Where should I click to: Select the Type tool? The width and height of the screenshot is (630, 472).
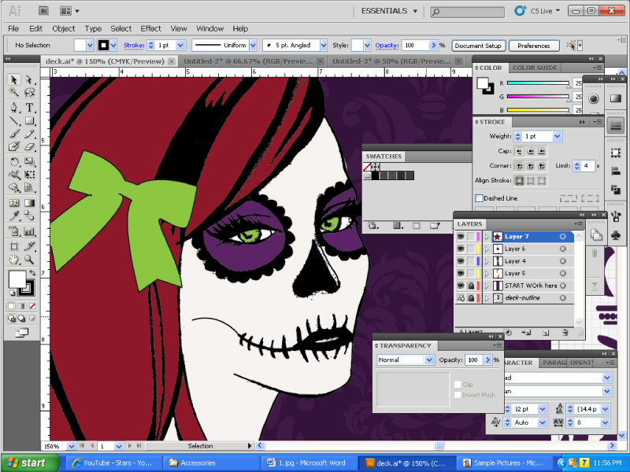coord(29,108)
